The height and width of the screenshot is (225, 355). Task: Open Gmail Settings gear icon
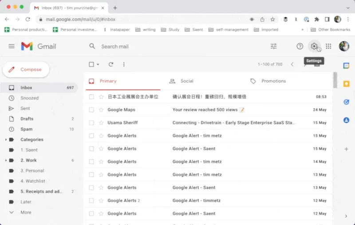[x=314, y=47]
